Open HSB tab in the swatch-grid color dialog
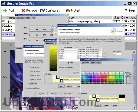The image size is (138, 112). point(93,62)
